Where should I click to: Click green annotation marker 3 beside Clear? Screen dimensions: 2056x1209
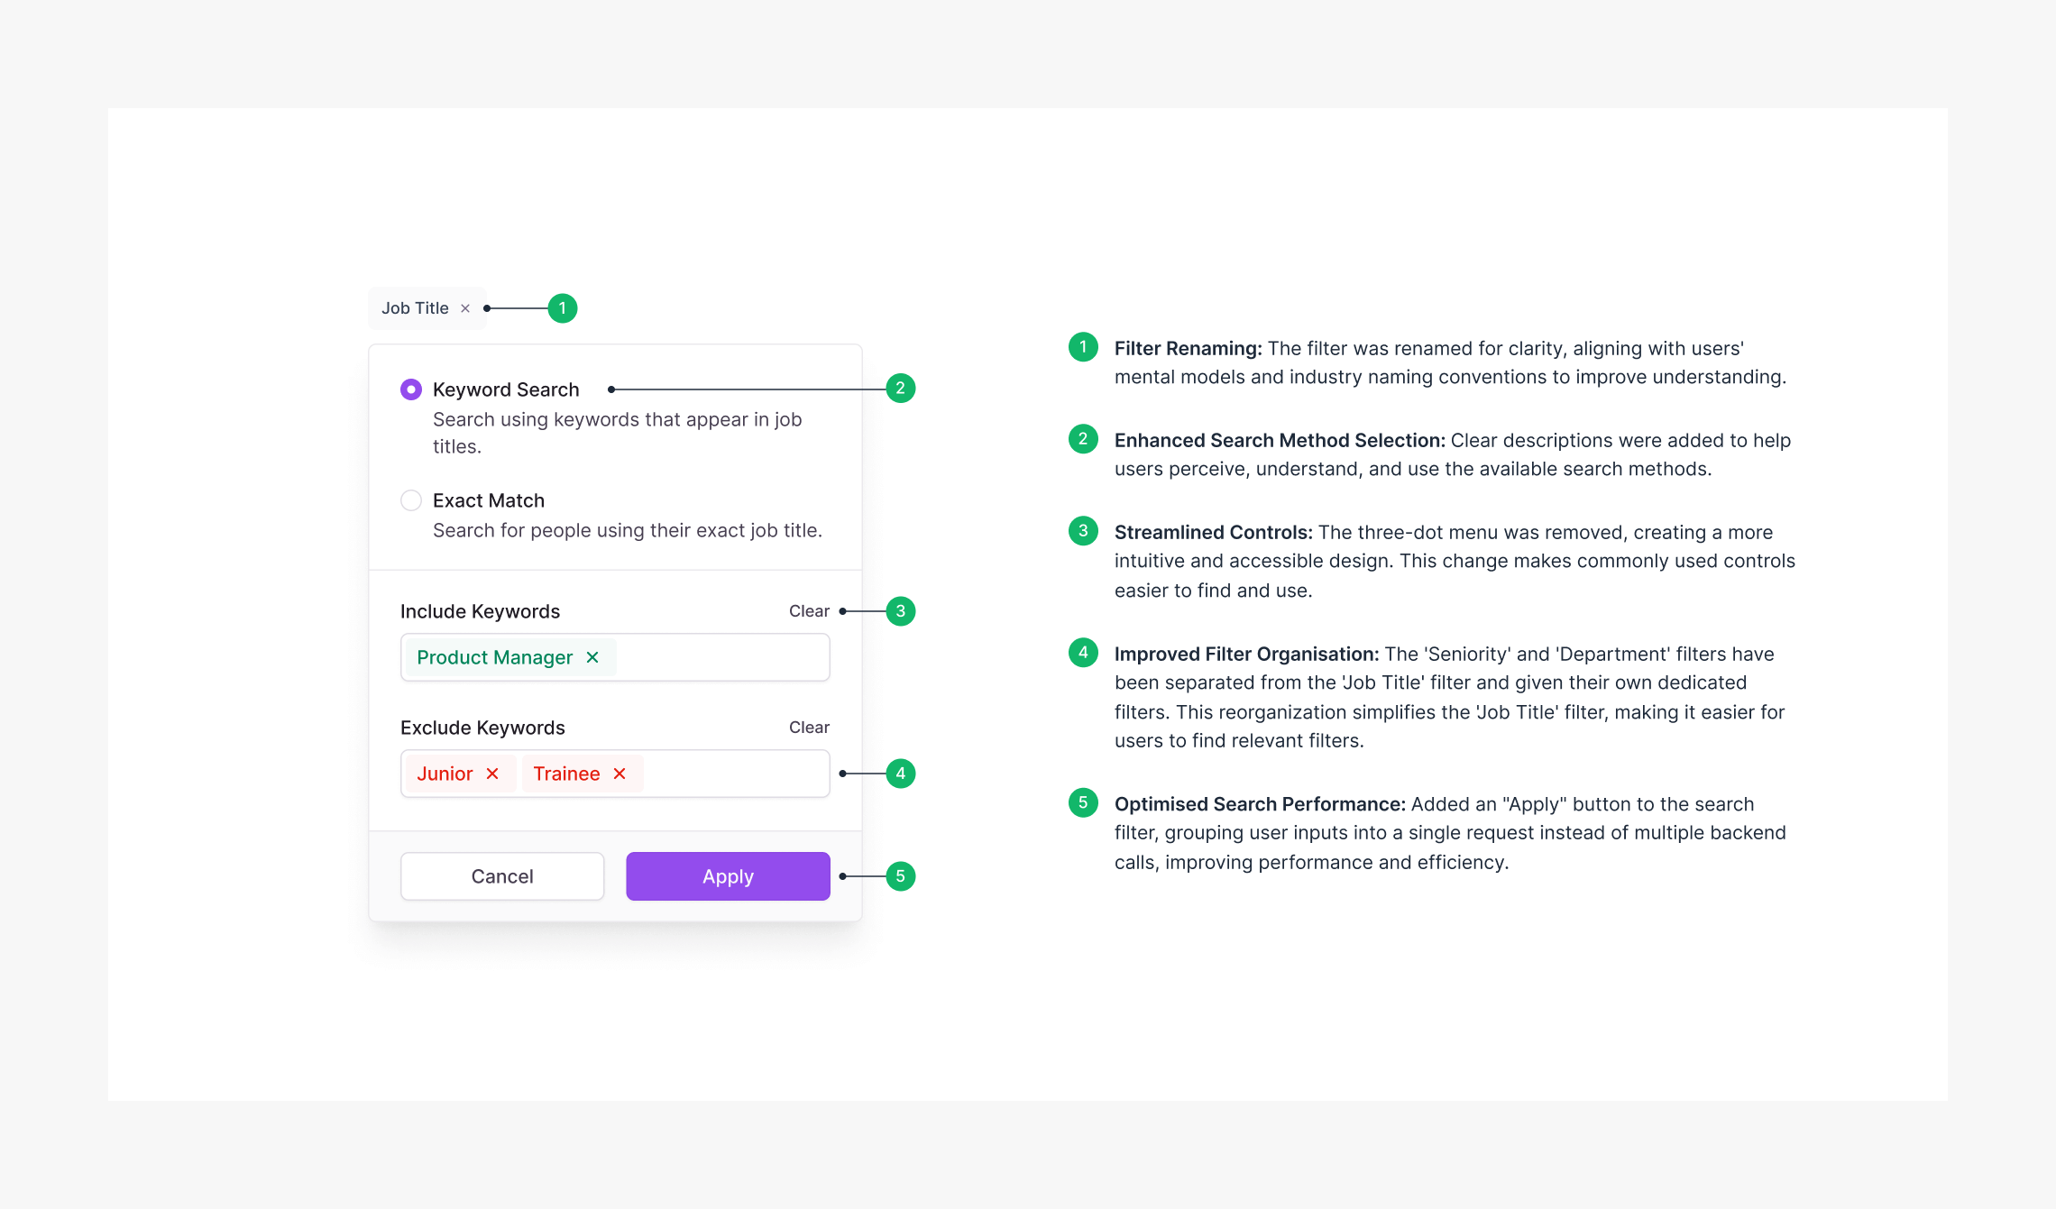[x=901, y=611]
